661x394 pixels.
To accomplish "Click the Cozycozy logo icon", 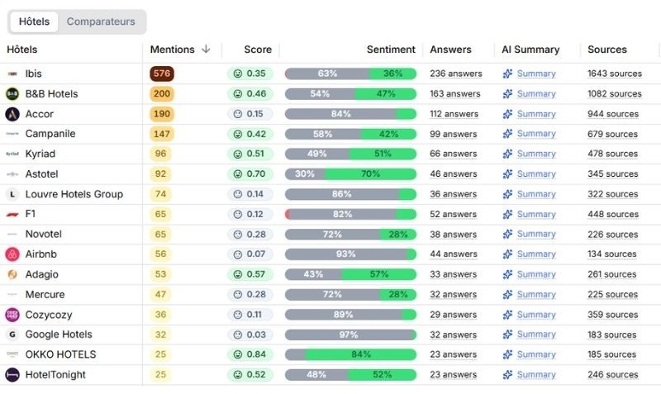I will click(12, 315).
